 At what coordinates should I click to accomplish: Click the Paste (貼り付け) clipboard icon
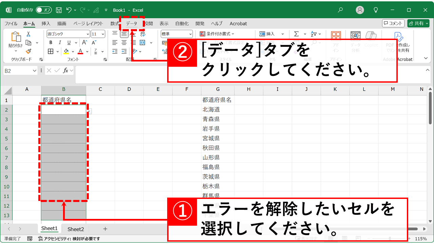click(16, 37)
